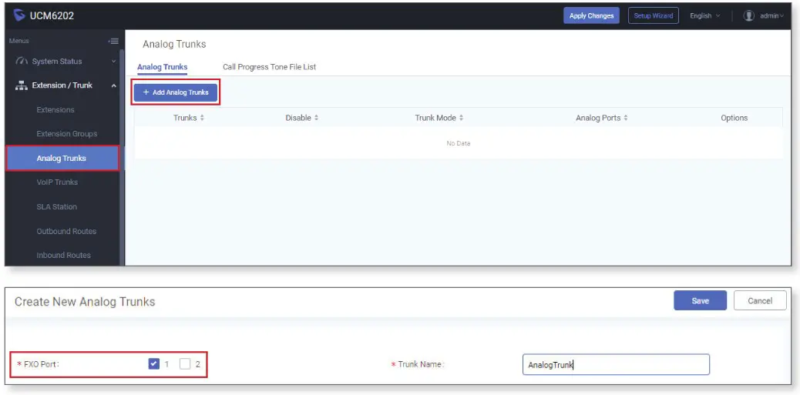Screen dimensions: 800x395
Task: Sort by the Disable column sort arrows
Action: (316, 118)
